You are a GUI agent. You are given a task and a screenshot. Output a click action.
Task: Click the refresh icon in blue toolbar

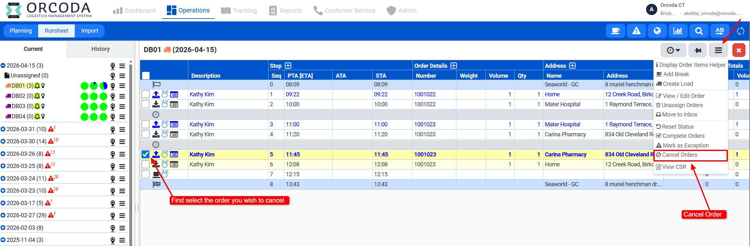[740, 31]
